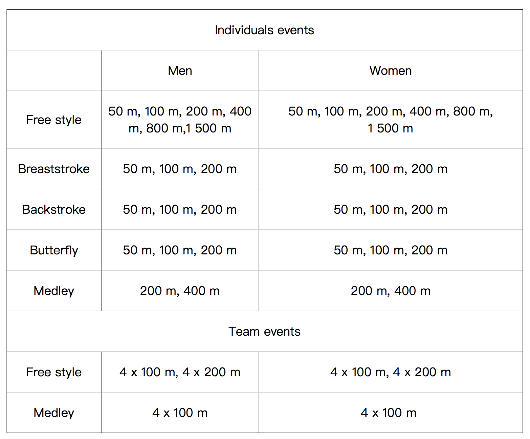
Task: Click women's Free style distances cell
Action: click(391, 120)
